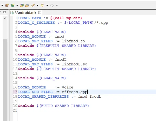Open the Back history dropdown arrow
This screenshot has height=121, width=156.
click(x=47, y=5)
